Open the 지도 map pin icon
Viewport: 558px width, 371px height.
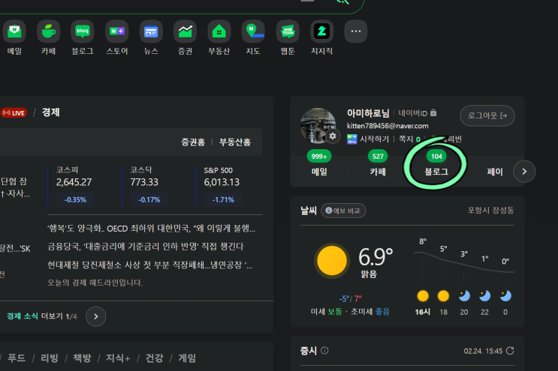coord(253,31)
